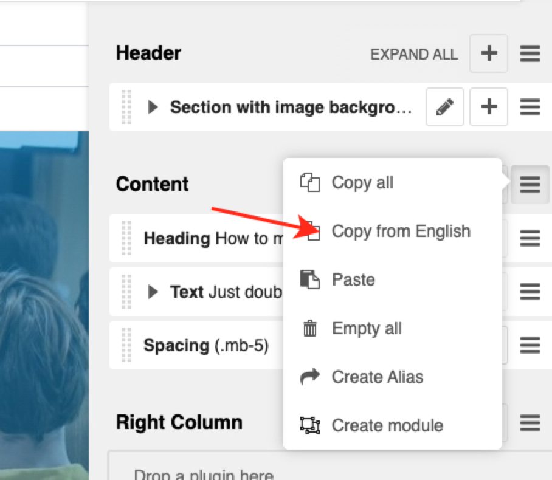Expand the Text plugin disclosure triangle
This screenshot has width=552, height=480.
tap(153, 292)
